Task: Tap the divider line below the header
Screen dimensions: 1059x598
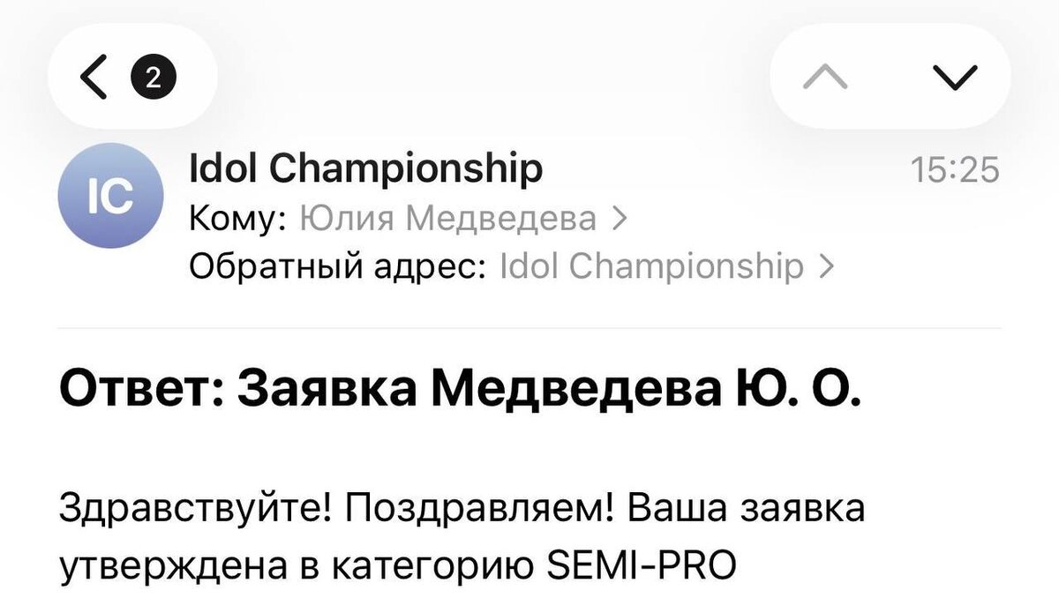Action: [x=529, y=328]
